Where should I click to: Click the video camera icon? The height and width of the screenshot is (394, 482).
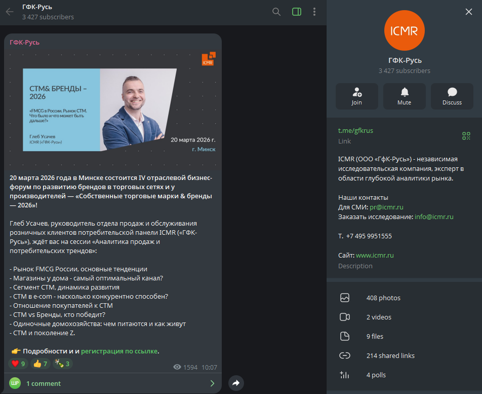coord(345,317)
